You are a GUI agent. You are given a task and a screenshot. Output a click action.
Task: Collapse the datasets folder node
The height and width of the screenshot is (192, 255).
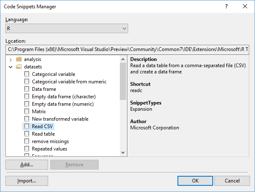10,67
